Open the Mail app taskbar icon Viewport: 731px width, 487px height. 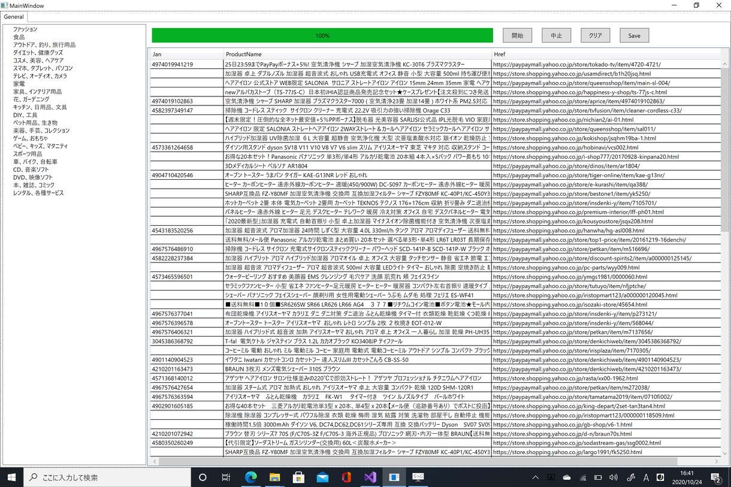pos(322,477)
